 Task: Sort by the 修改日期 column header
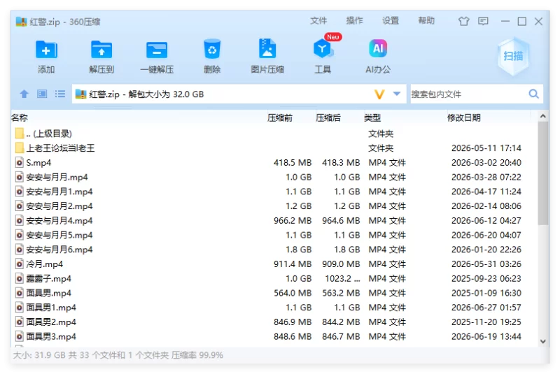(463, 117)
